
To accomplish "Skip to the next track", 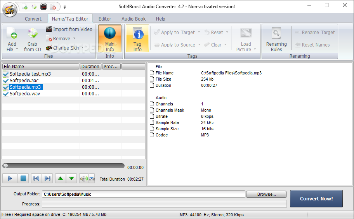I will [x=47, y=178].
